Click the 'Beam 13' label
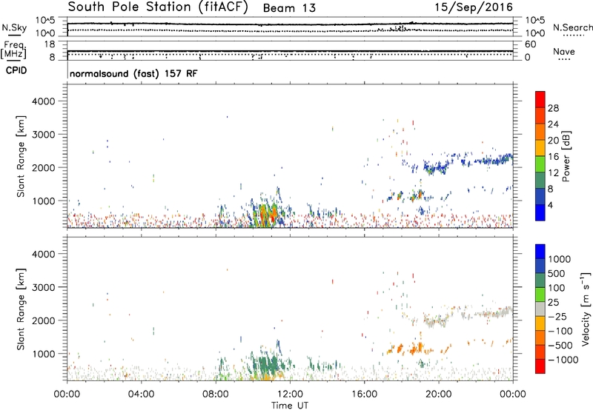593x410 pixels. pos(289,8)
